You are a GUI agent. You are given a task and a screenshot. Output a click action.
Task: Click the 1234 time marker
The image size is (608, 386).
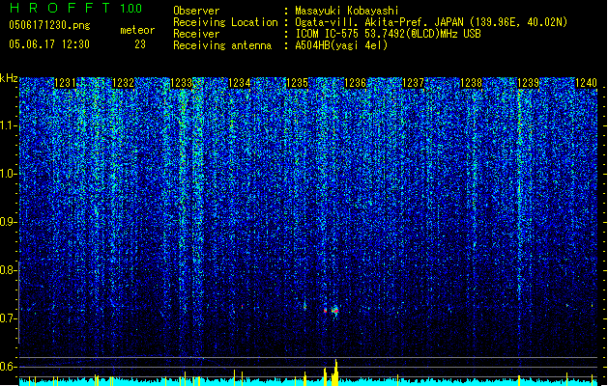240,83
